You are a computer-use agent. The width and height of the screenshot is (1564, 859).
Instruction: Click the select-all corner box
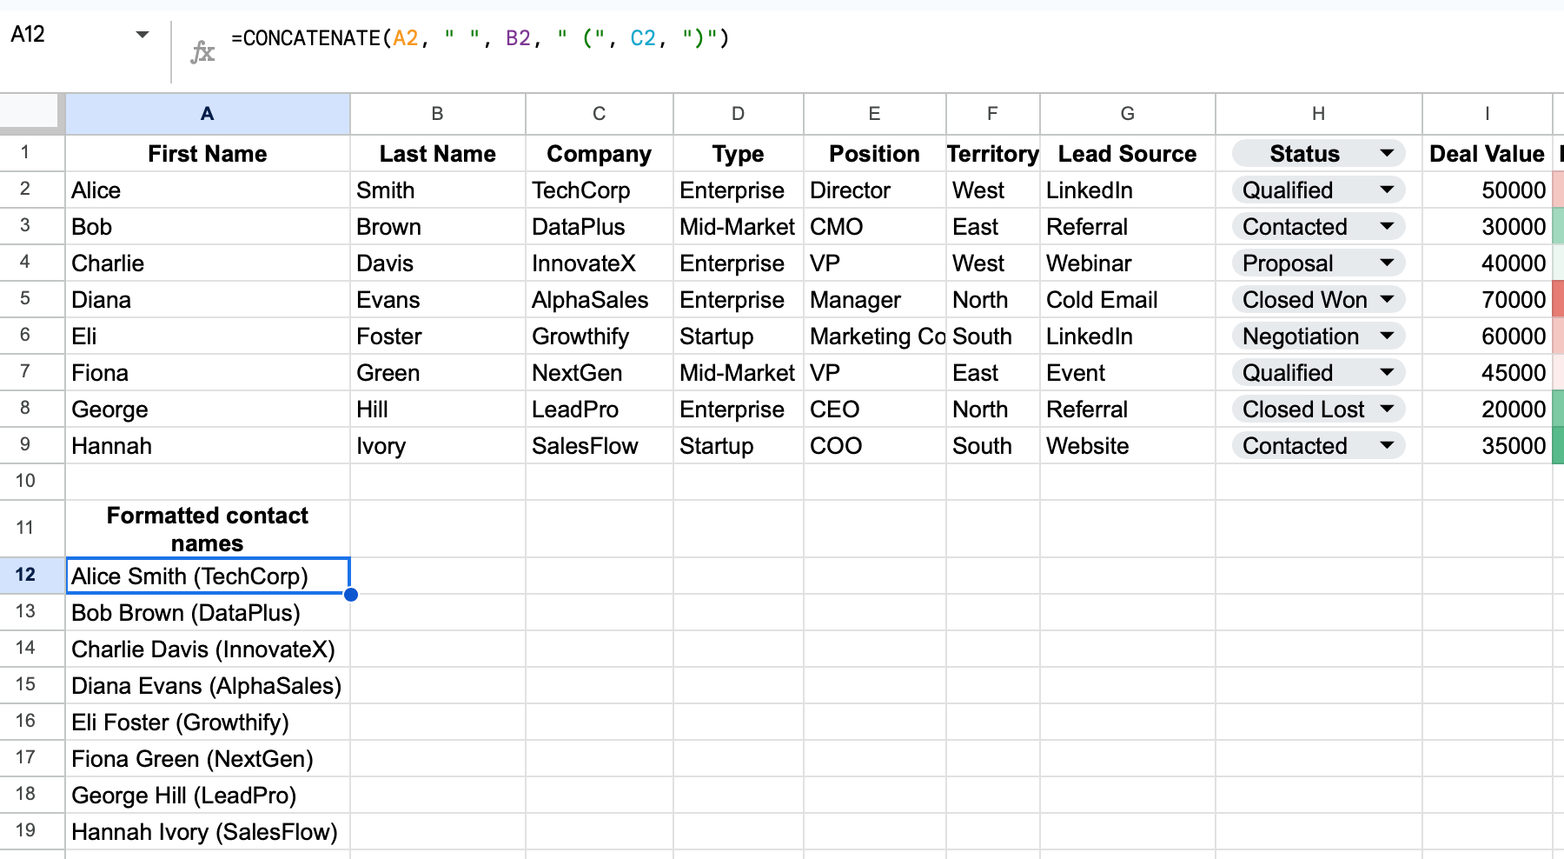[31, 114]
